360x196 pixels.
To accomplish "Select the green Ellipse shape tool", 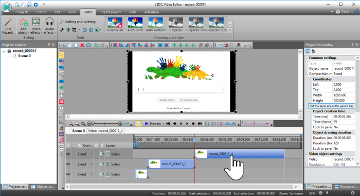I will (61, 88).
